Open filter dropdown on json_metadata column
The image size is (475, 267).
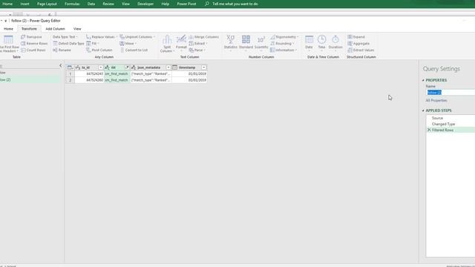click(168, 67)
